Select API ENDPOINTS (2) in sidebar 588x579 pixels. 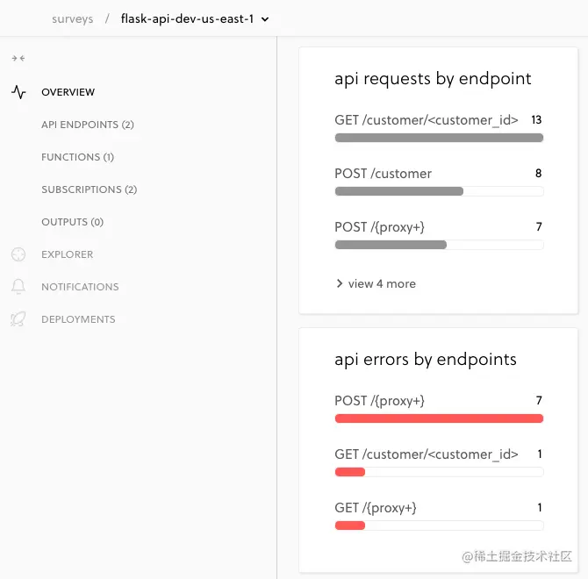point(88,125)
